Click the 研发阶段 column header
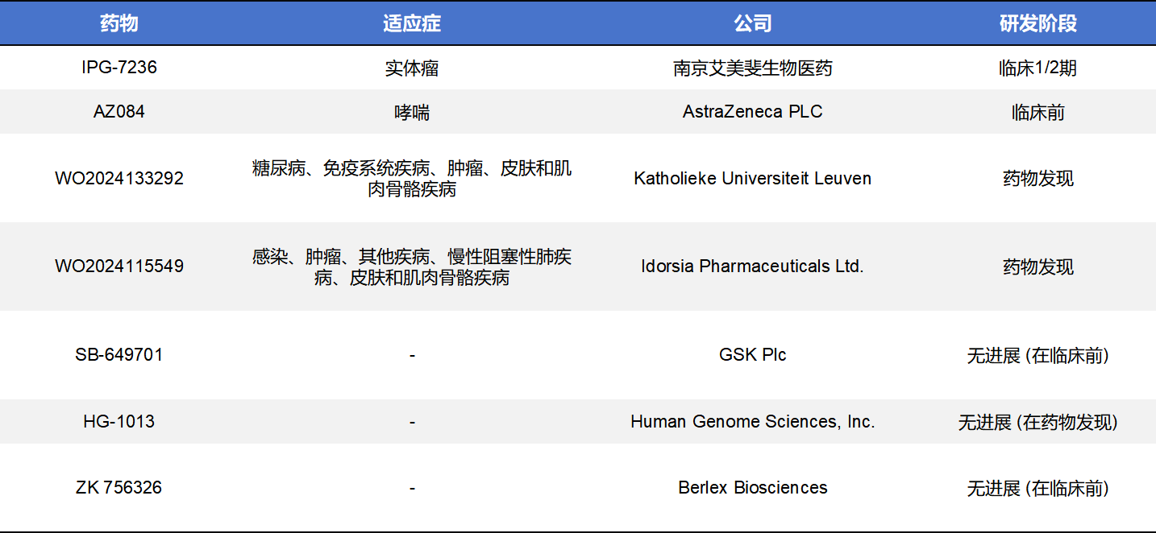This screenshot has width=1156, height=533. click(1037, 23)
